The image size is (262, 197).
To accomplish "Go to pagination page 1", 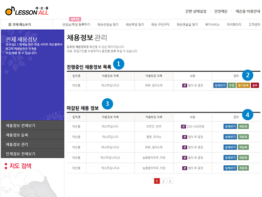I will pyautogui.click(x=157, y=181).
